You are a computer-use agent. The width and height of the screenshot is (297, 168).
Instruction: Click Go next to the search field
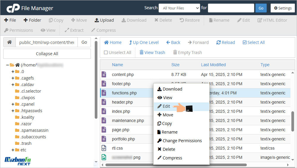[x=261, y=8]
